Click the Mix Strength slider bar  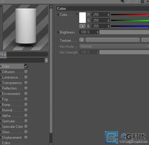point(124,52)
